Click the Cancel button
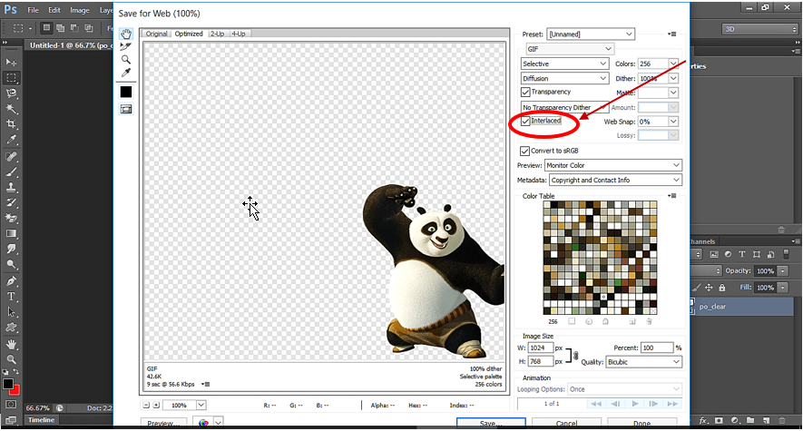This screenshot has height=431, width=803. [566, 424]
